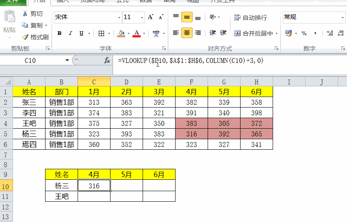Select row 10 header
Viewport: 347px width, 222px height.
pyautogui.click(x=6, y=186)
